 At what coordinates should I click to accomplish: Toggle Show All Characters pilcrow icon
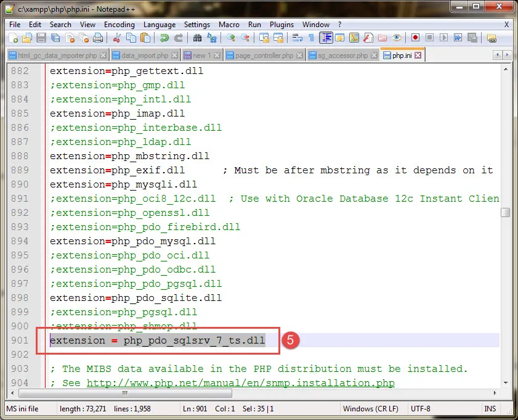pos(311,38)
